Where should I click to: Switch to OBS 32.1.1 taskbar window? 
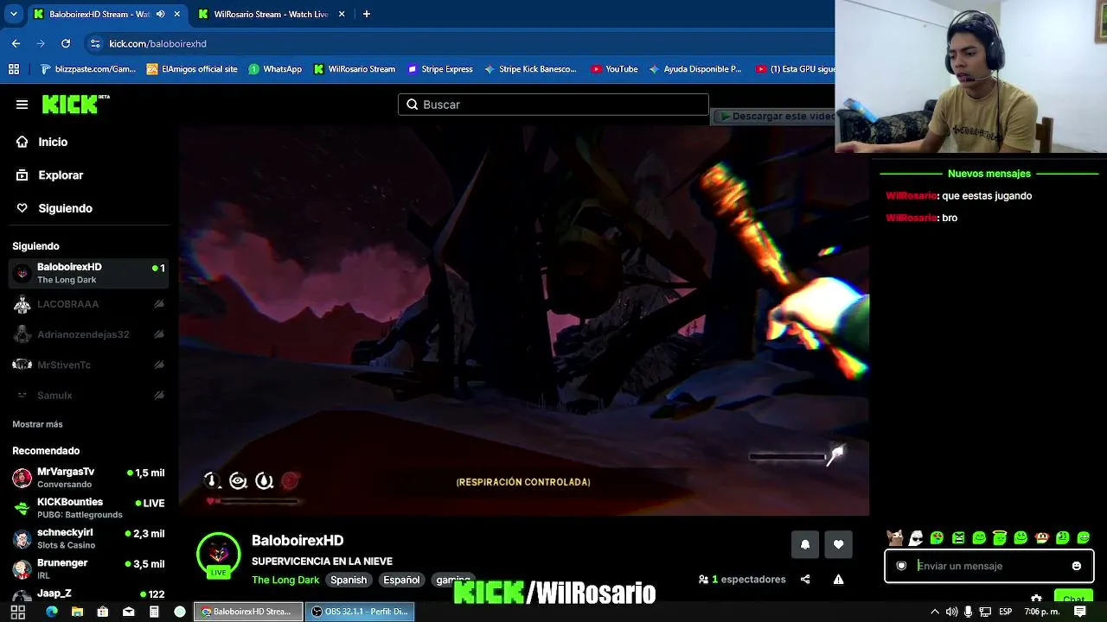(x=359, y=612)
